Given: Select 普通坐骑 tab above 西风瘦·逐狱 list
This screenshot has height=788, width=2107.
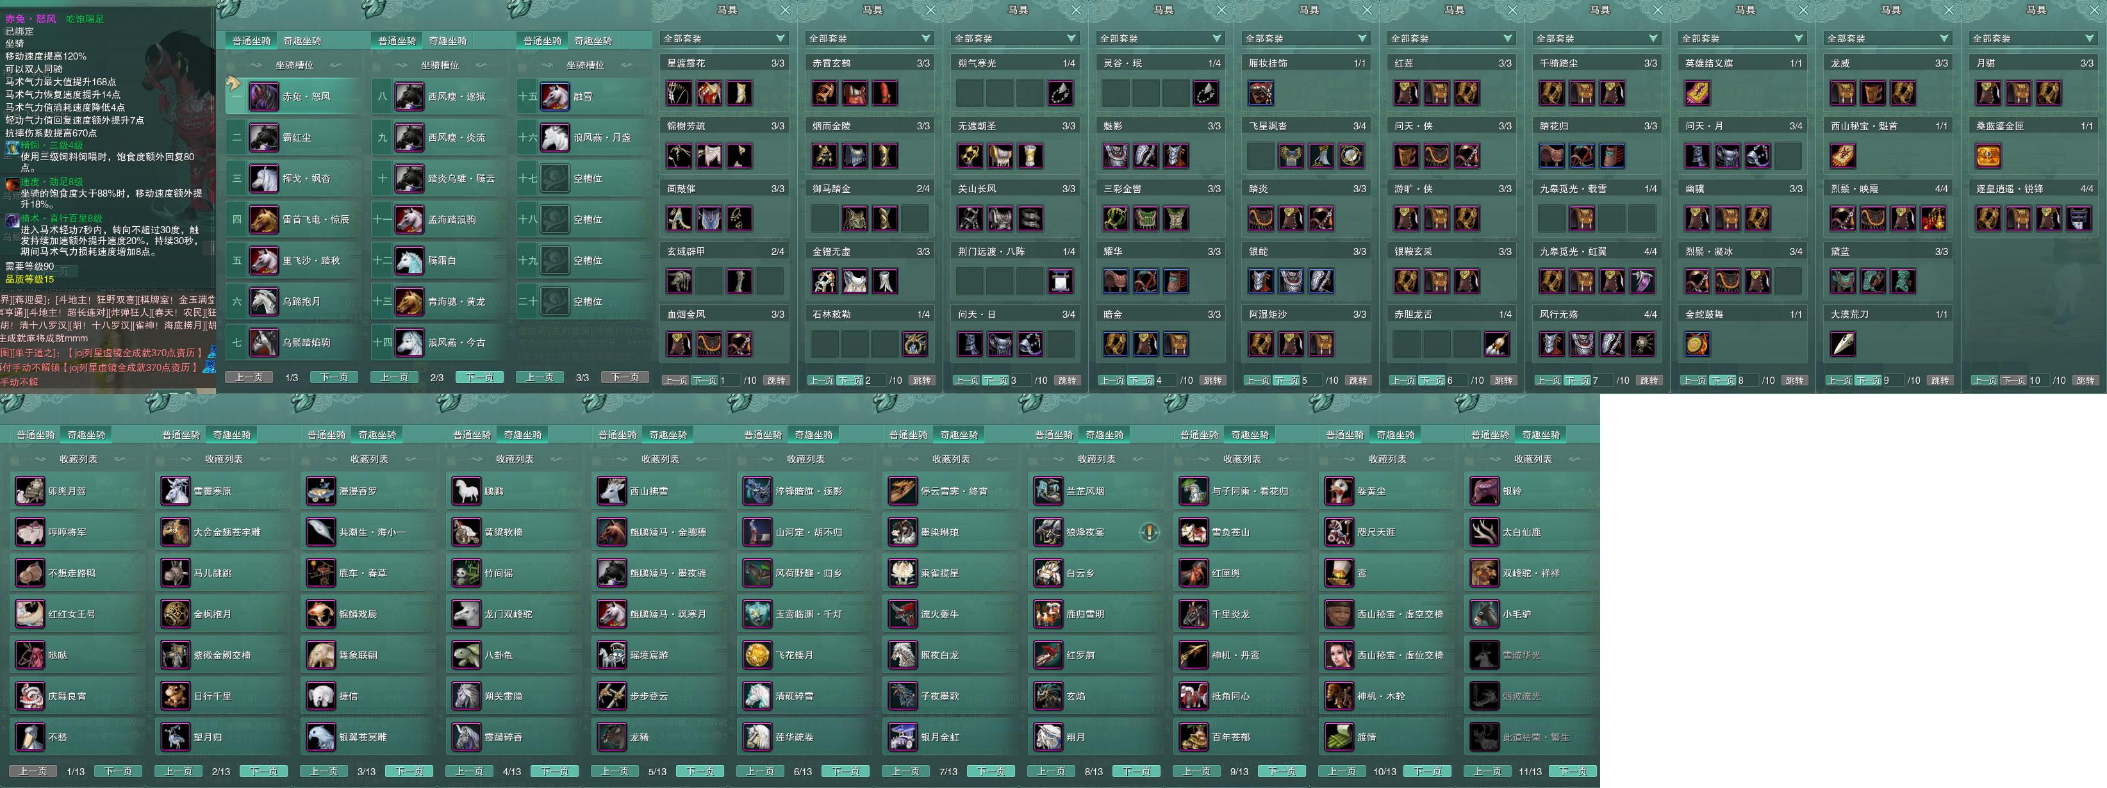Looking at the screenshot, I should pyautogui.click(x=397, y=41).
